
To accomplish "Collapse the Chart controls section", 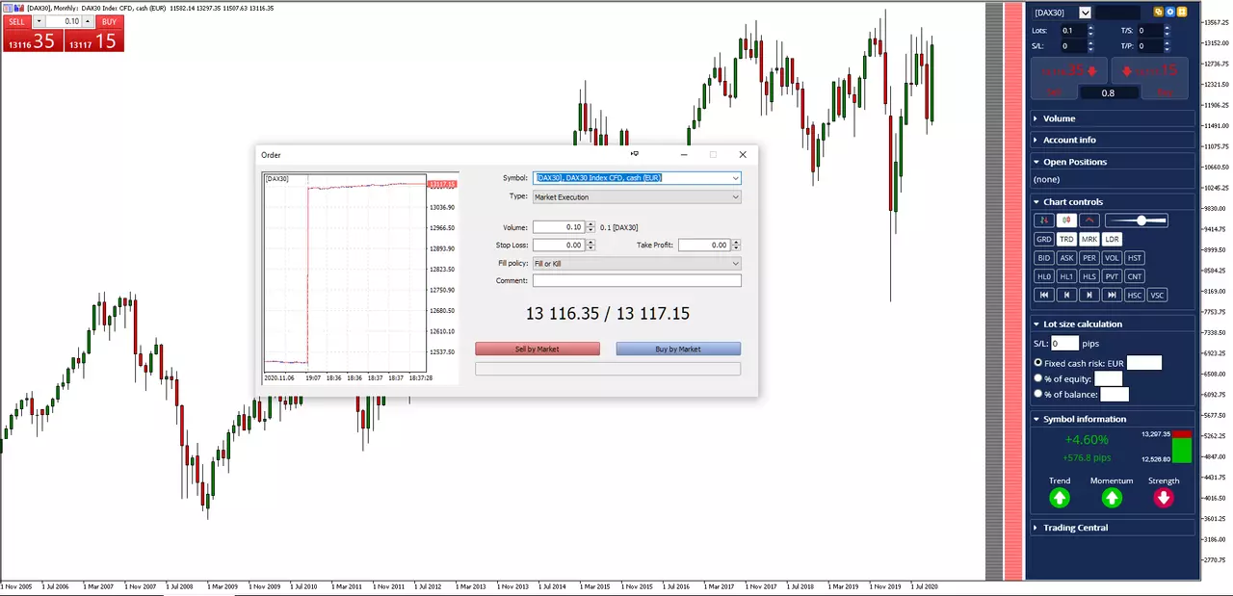I will [x=1113, y=202].
